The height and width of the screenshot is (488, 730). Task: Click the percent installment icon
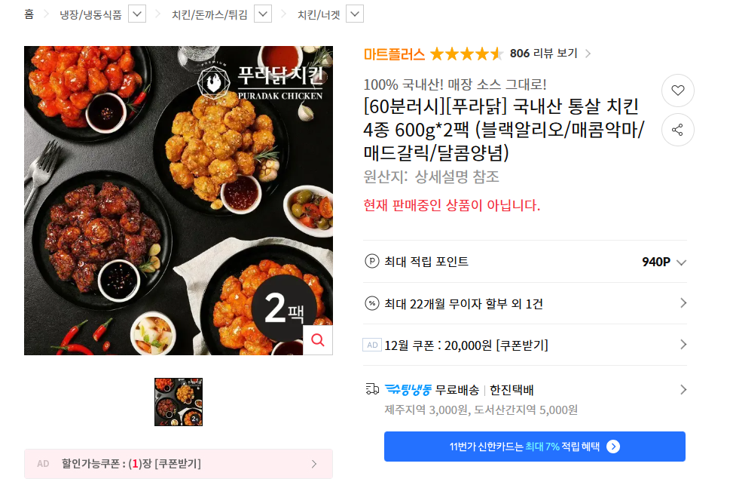371,304
